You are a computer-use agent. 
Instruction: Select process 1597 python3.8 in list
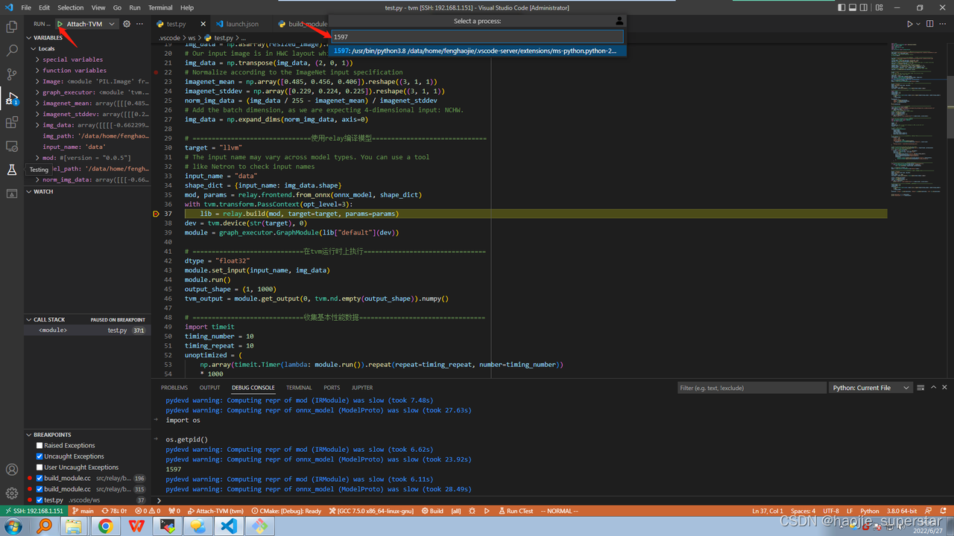click(x=478, y=51)
